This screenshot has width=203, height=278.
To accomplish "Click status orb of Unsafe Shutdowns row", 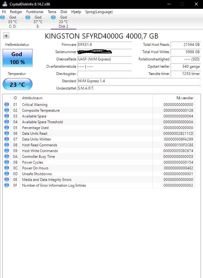I will coord(7,174).
